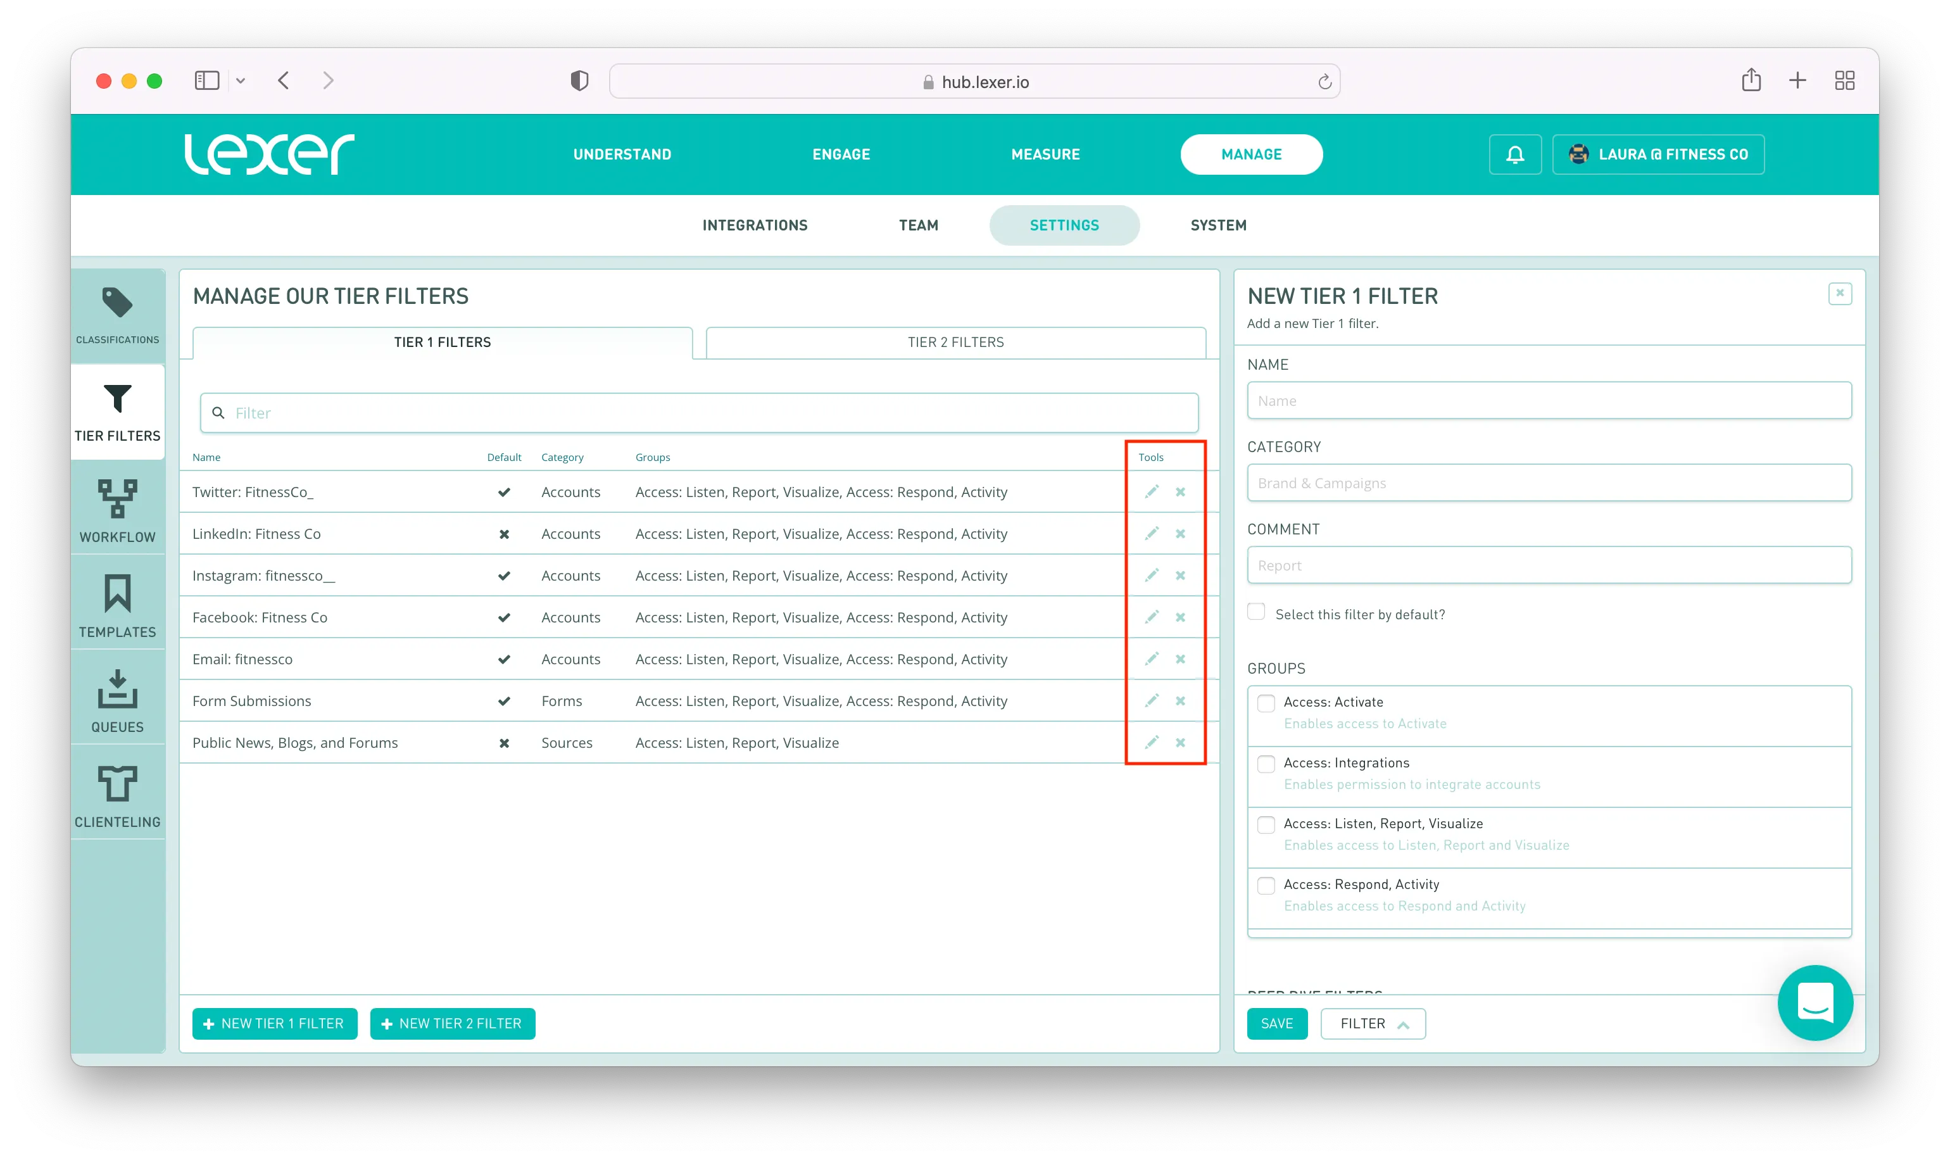Expand the FILTER dropdown next to Save
The width and height of the screenshot is (1950, 1160).
pyautogui.click(x=1373, y=1023)
